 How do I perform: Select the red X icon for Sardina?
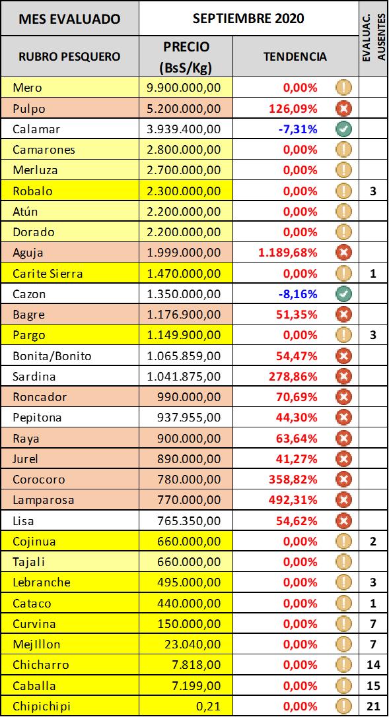point(342,377)
